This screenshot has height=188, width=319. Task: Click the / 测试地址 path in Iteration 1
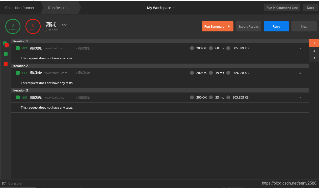pos(83,48)
